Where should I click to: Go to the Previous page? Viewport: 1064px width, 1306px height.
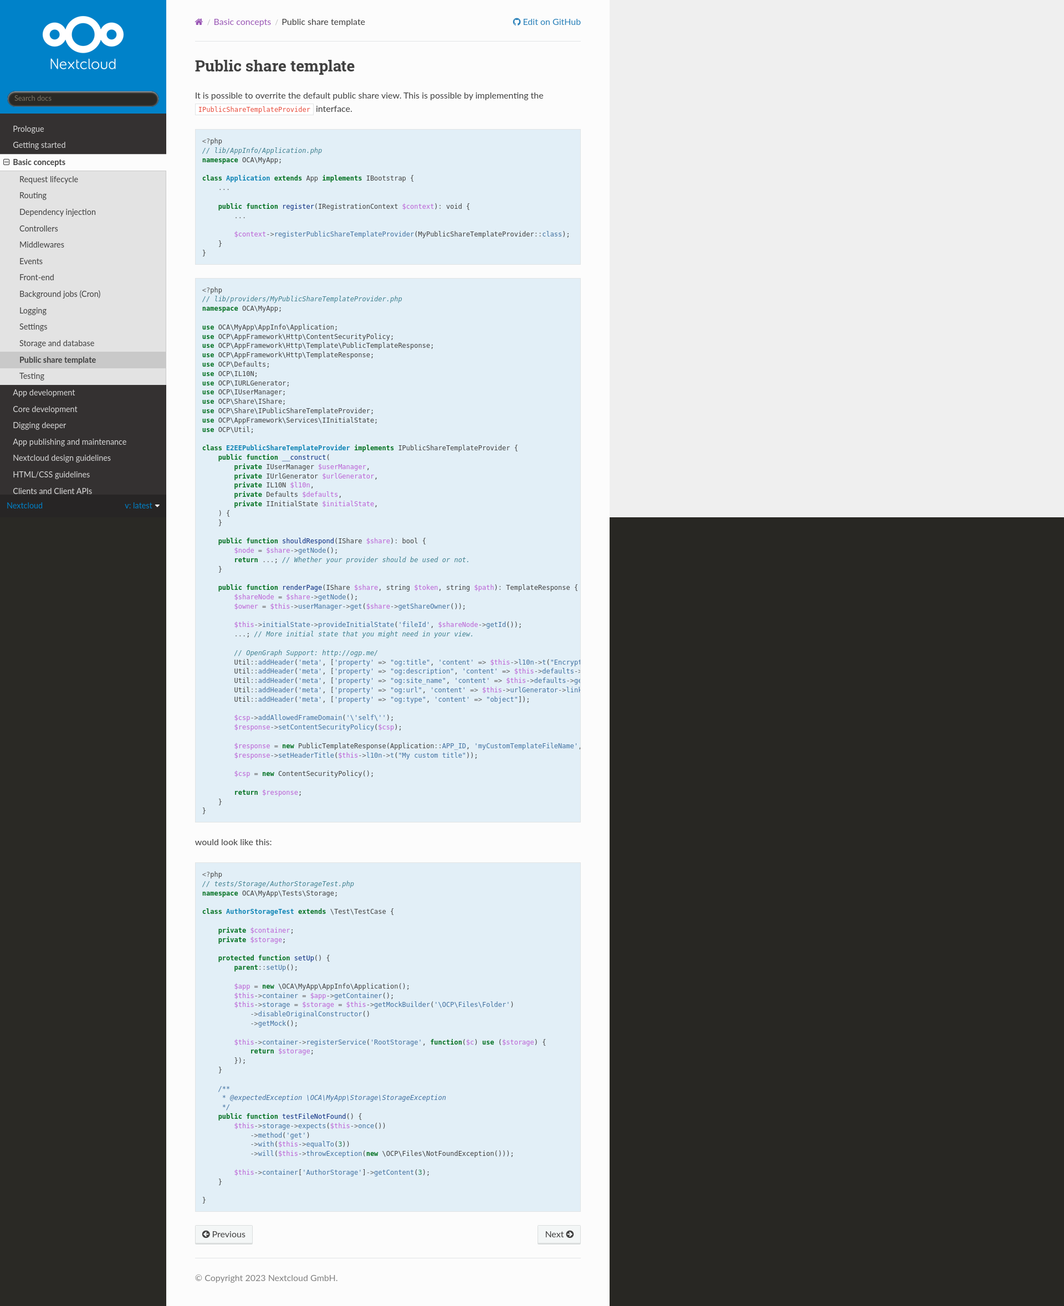click(x=223, y=1235)
